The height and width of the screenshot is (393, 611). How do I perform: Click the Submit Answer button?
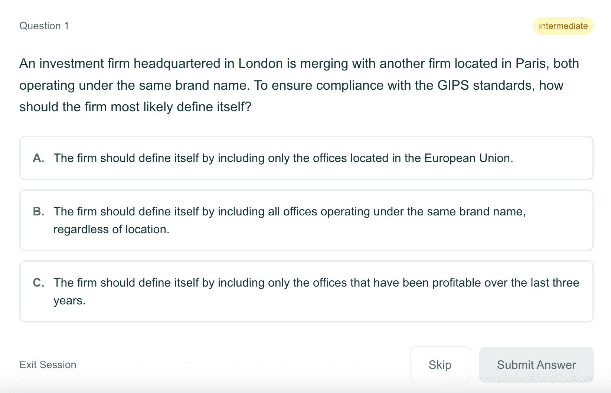pos(536,364)
